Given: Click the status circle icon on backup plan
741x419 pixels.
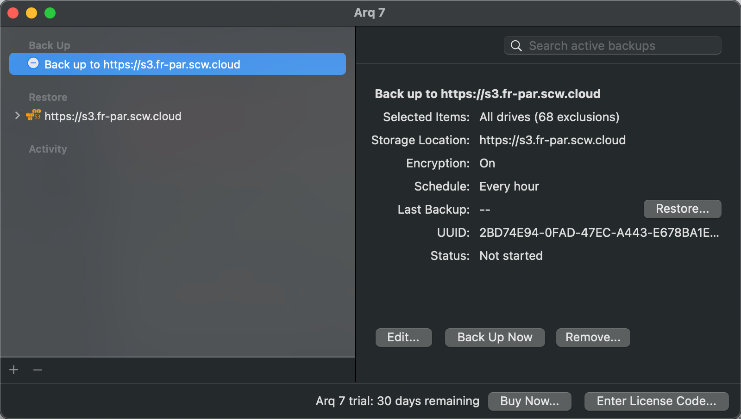Looking at the screenshot, I should coord(33,63).
